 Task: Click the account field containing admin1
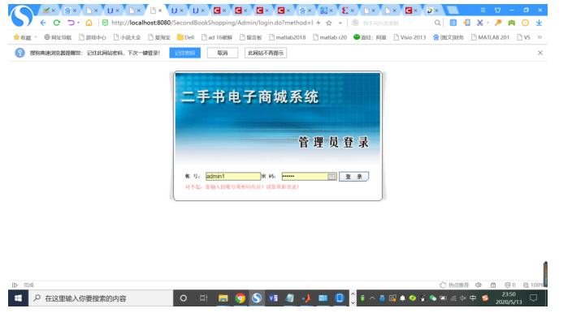point(233,177)
